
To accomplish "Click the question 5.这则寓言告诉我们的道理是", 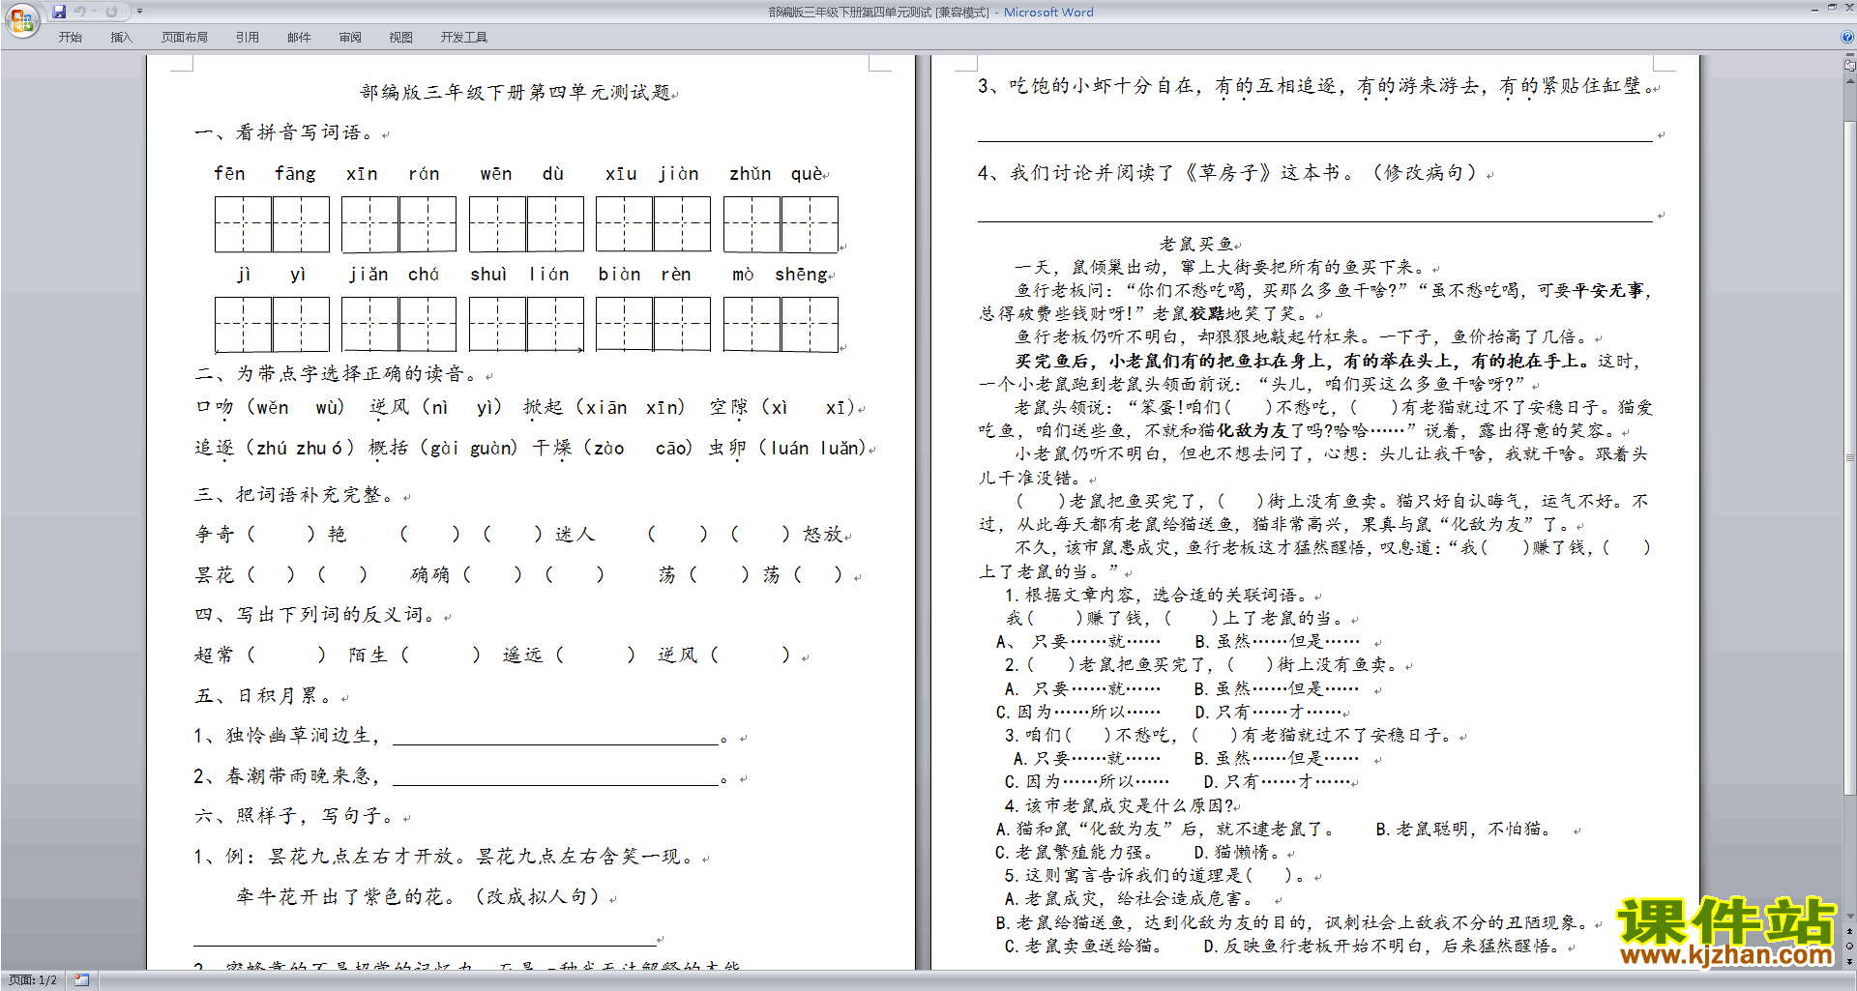I will 1154,875.
